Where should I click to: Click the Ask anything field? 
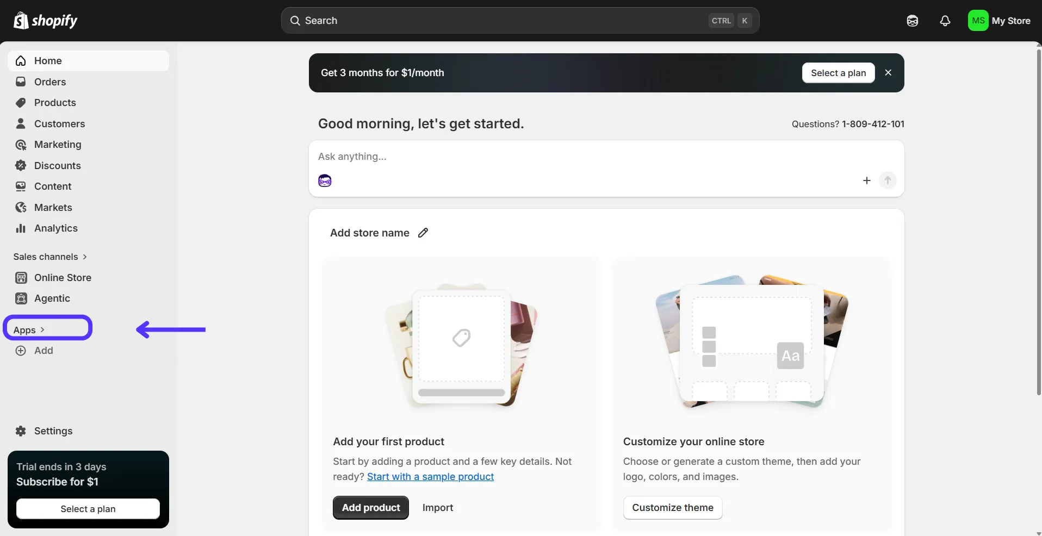[606, 157]
